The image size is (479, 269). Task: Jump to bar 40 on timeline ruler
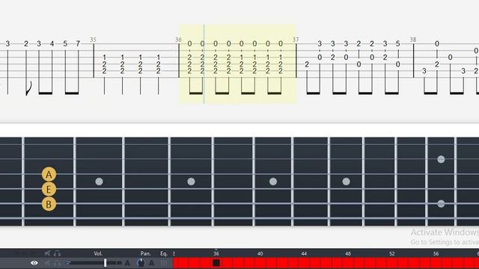pos(260,253)
